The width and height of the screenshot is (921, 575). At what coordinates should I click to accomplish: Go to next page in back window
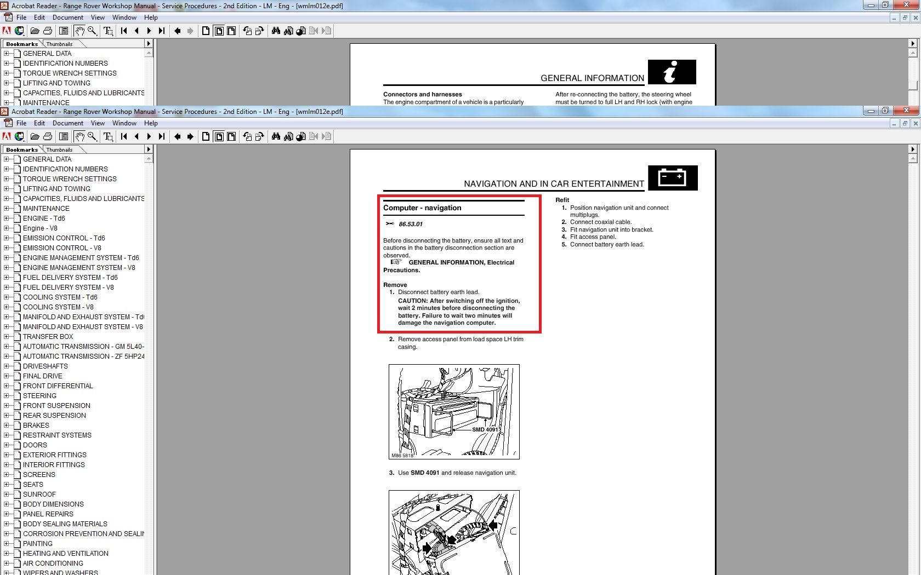pyautogui.click(x=149, y=31)
